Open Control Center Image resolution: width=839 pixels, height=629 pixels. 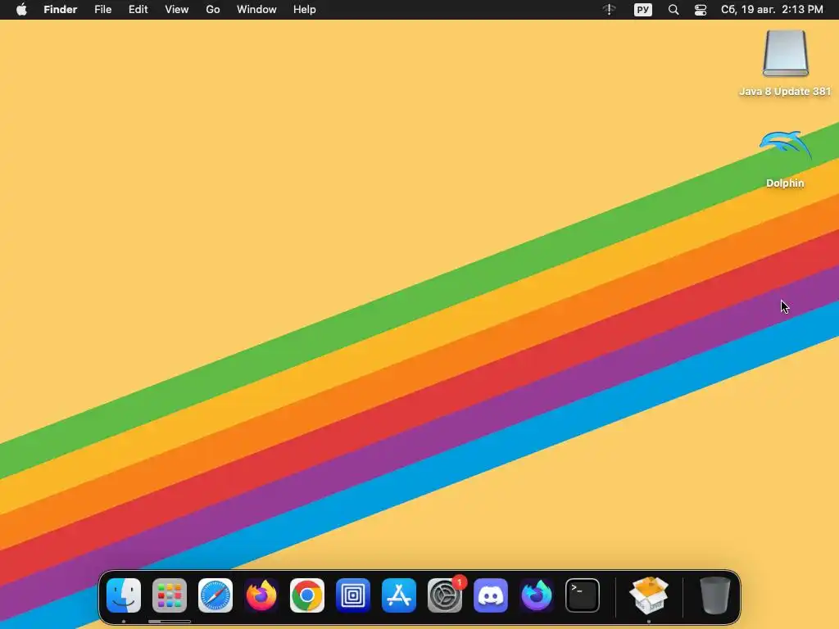pyautogui.click(x=701, y=10)
